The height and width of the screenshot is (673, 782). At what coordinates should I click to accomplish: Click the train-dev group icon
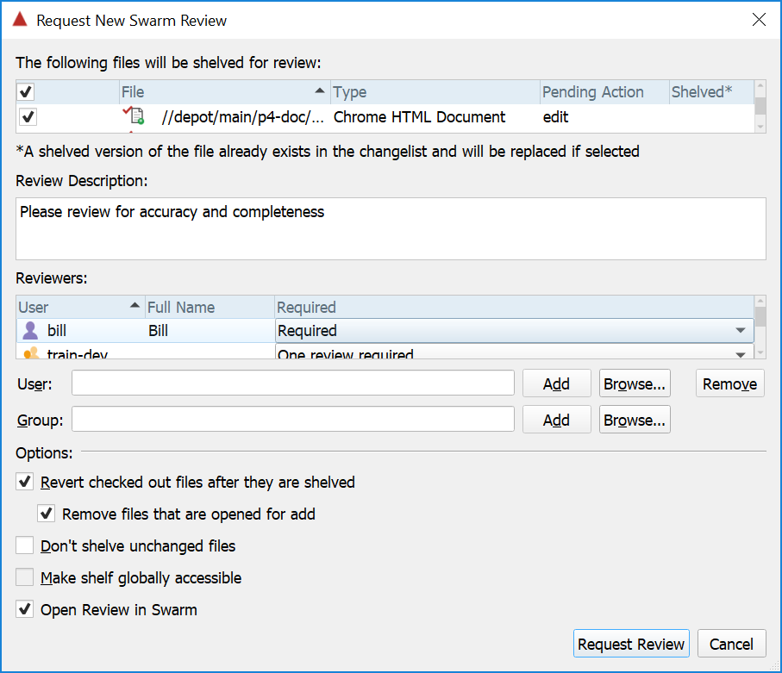31,353
